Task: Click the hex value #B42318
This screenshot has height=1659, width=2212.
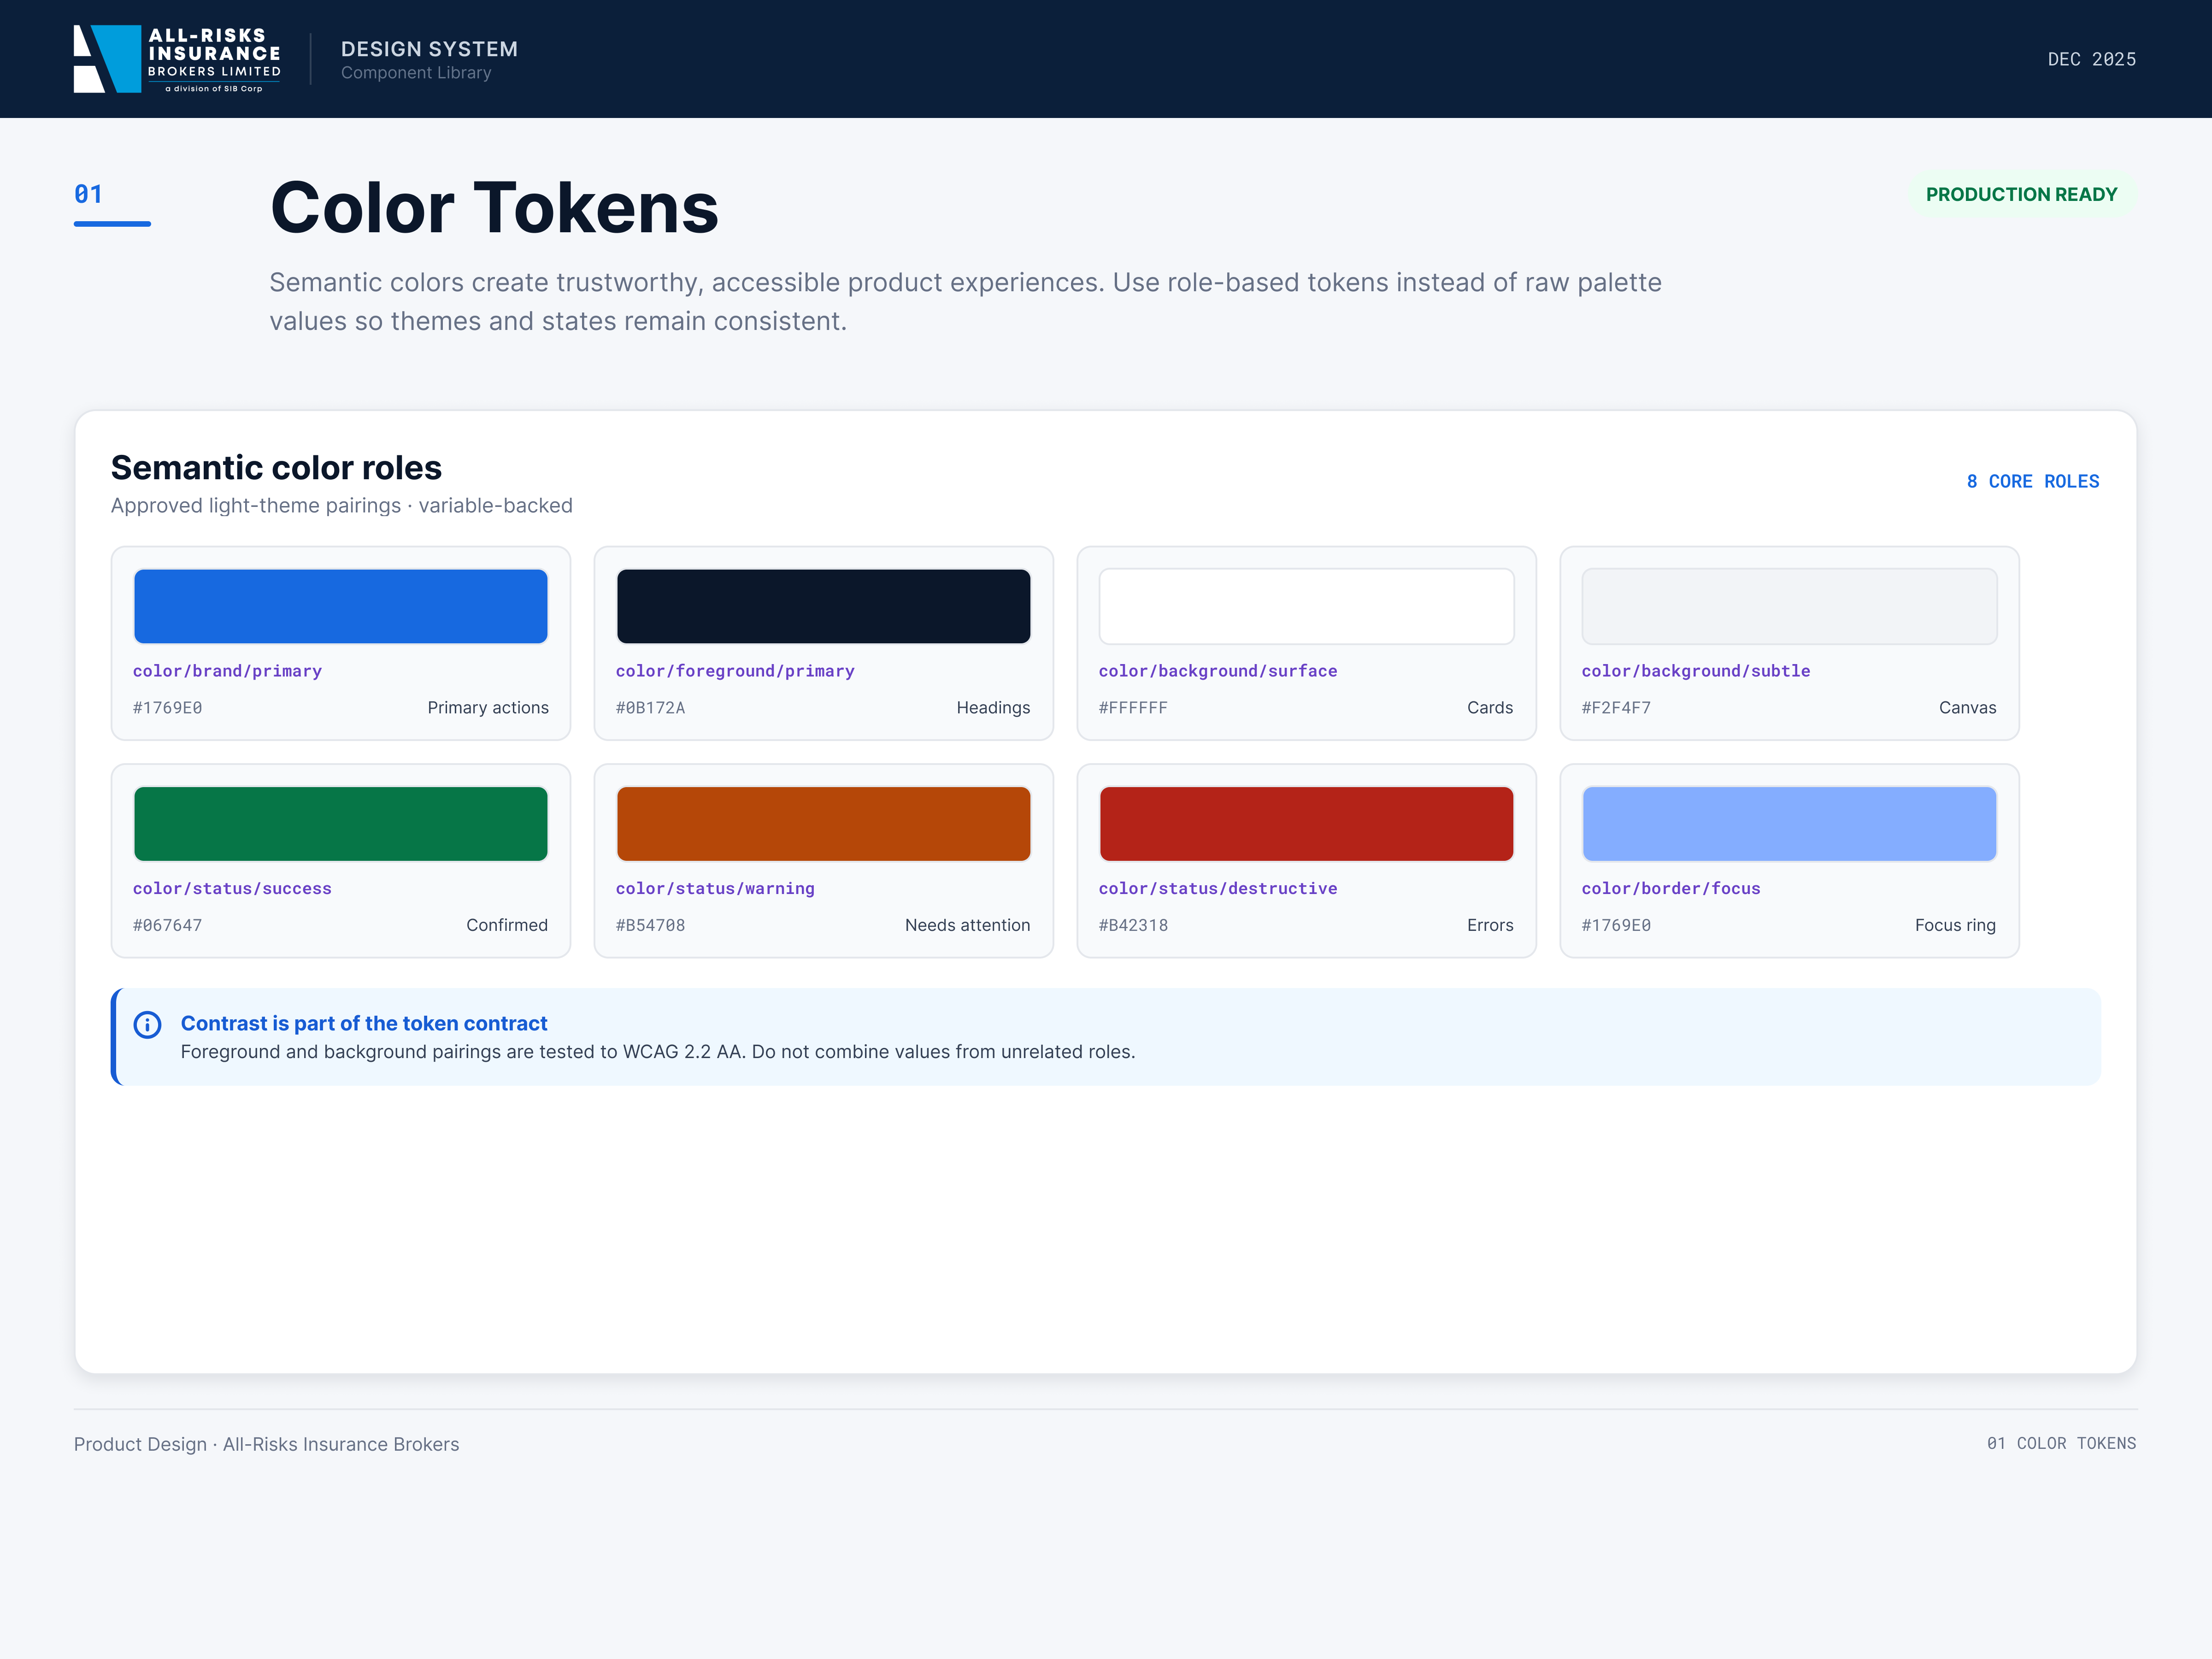Action: tap(1133, 925)
